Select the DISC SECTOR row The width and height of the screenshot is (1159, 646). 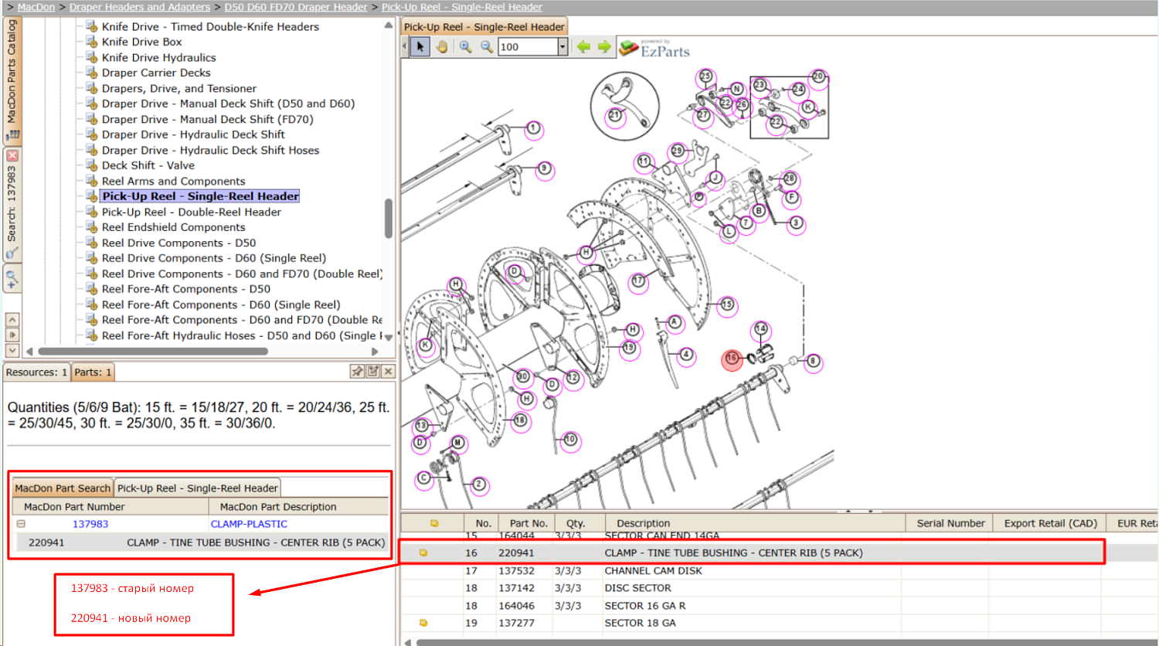pos(779,588)
